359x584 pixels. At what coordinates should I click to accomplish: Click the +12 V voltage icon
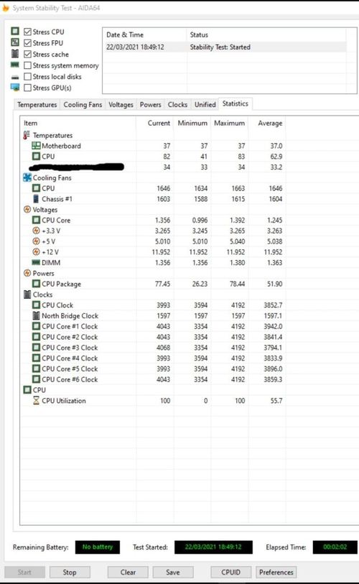click(36, 252)
